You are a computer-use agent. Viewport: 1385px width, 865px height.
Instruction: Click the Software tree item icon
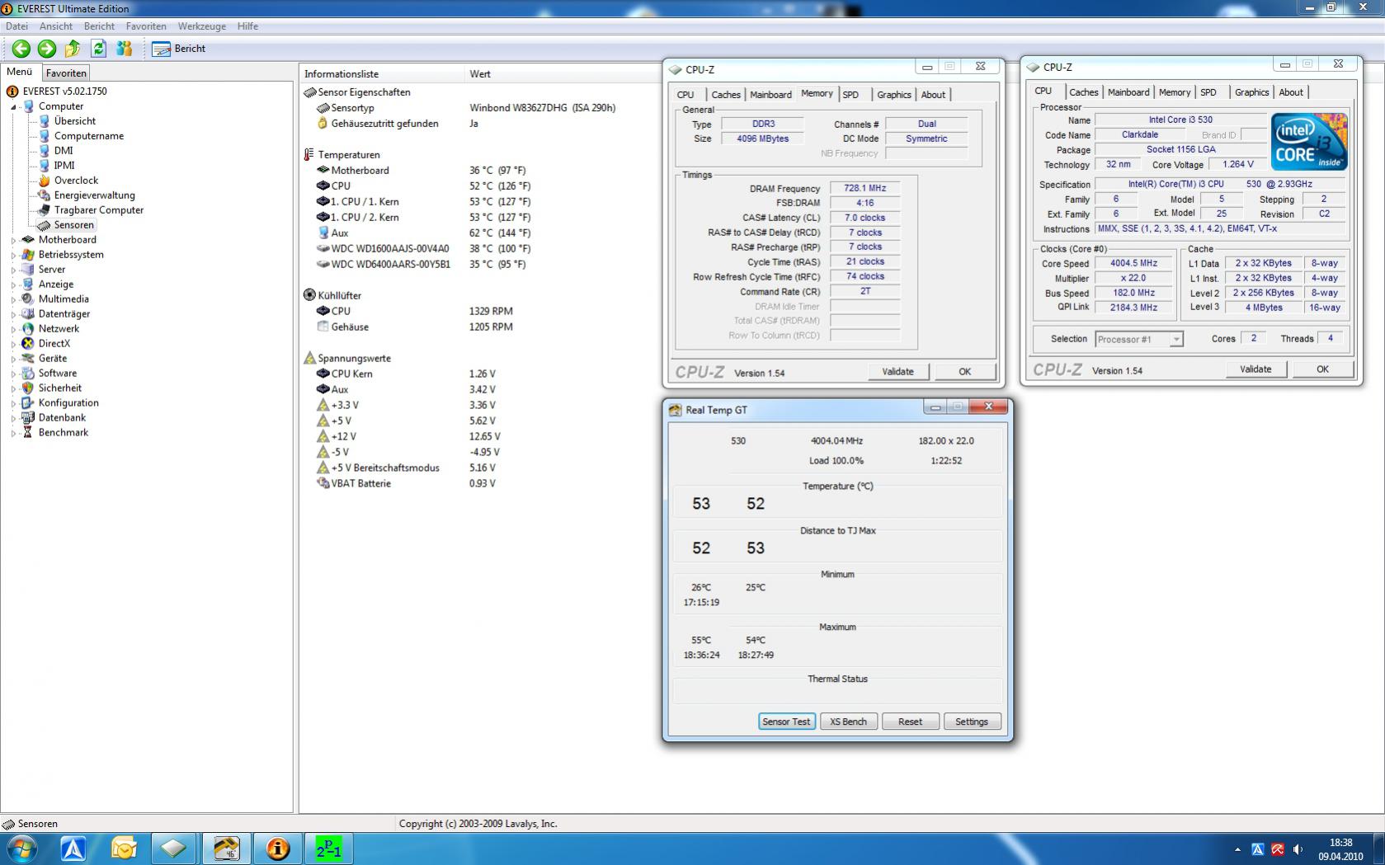[x=28, y=374]
